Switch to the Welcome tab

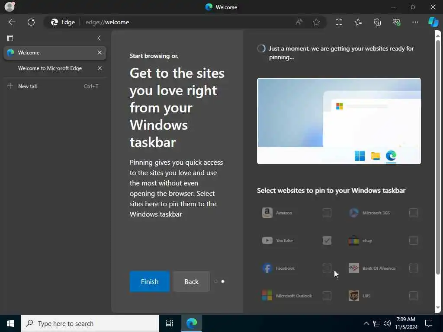[x=55, y=52]
